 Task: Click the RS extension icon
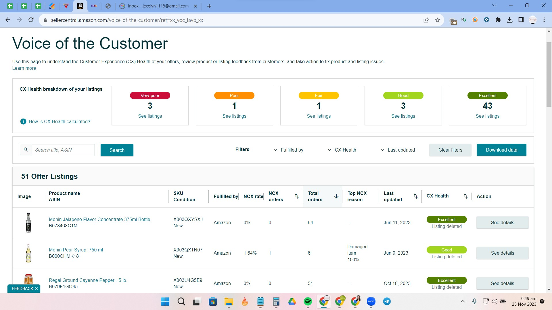point(463,20)
